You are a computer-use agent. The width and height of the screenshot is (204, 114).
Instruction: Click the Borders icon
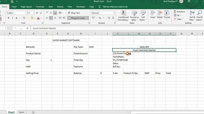(x=24, y=18)
